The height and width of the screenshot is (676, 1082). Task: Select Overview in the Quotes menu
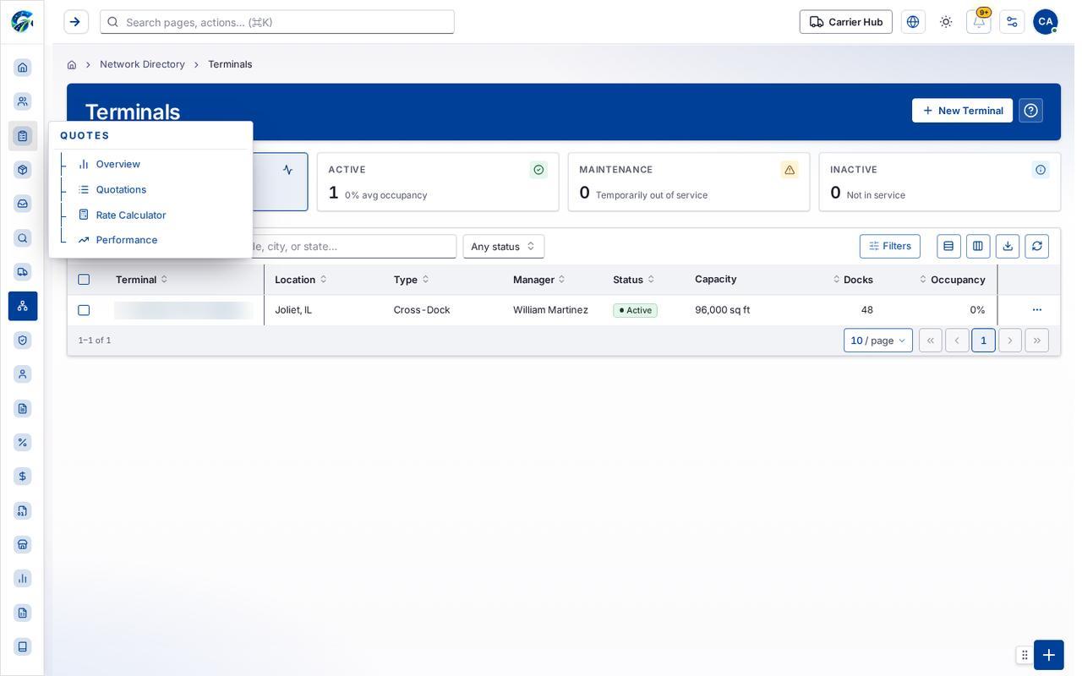[118, 164]
